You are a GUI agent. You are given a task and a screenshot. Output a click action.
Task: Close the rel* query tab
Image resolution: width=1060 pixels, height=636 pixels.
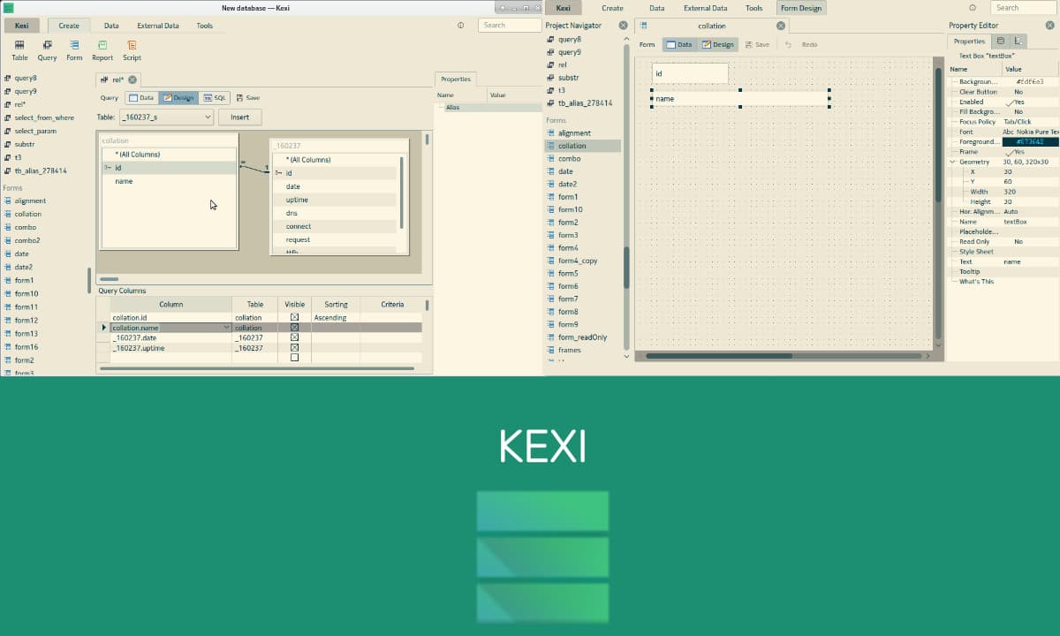click(132, 79)
